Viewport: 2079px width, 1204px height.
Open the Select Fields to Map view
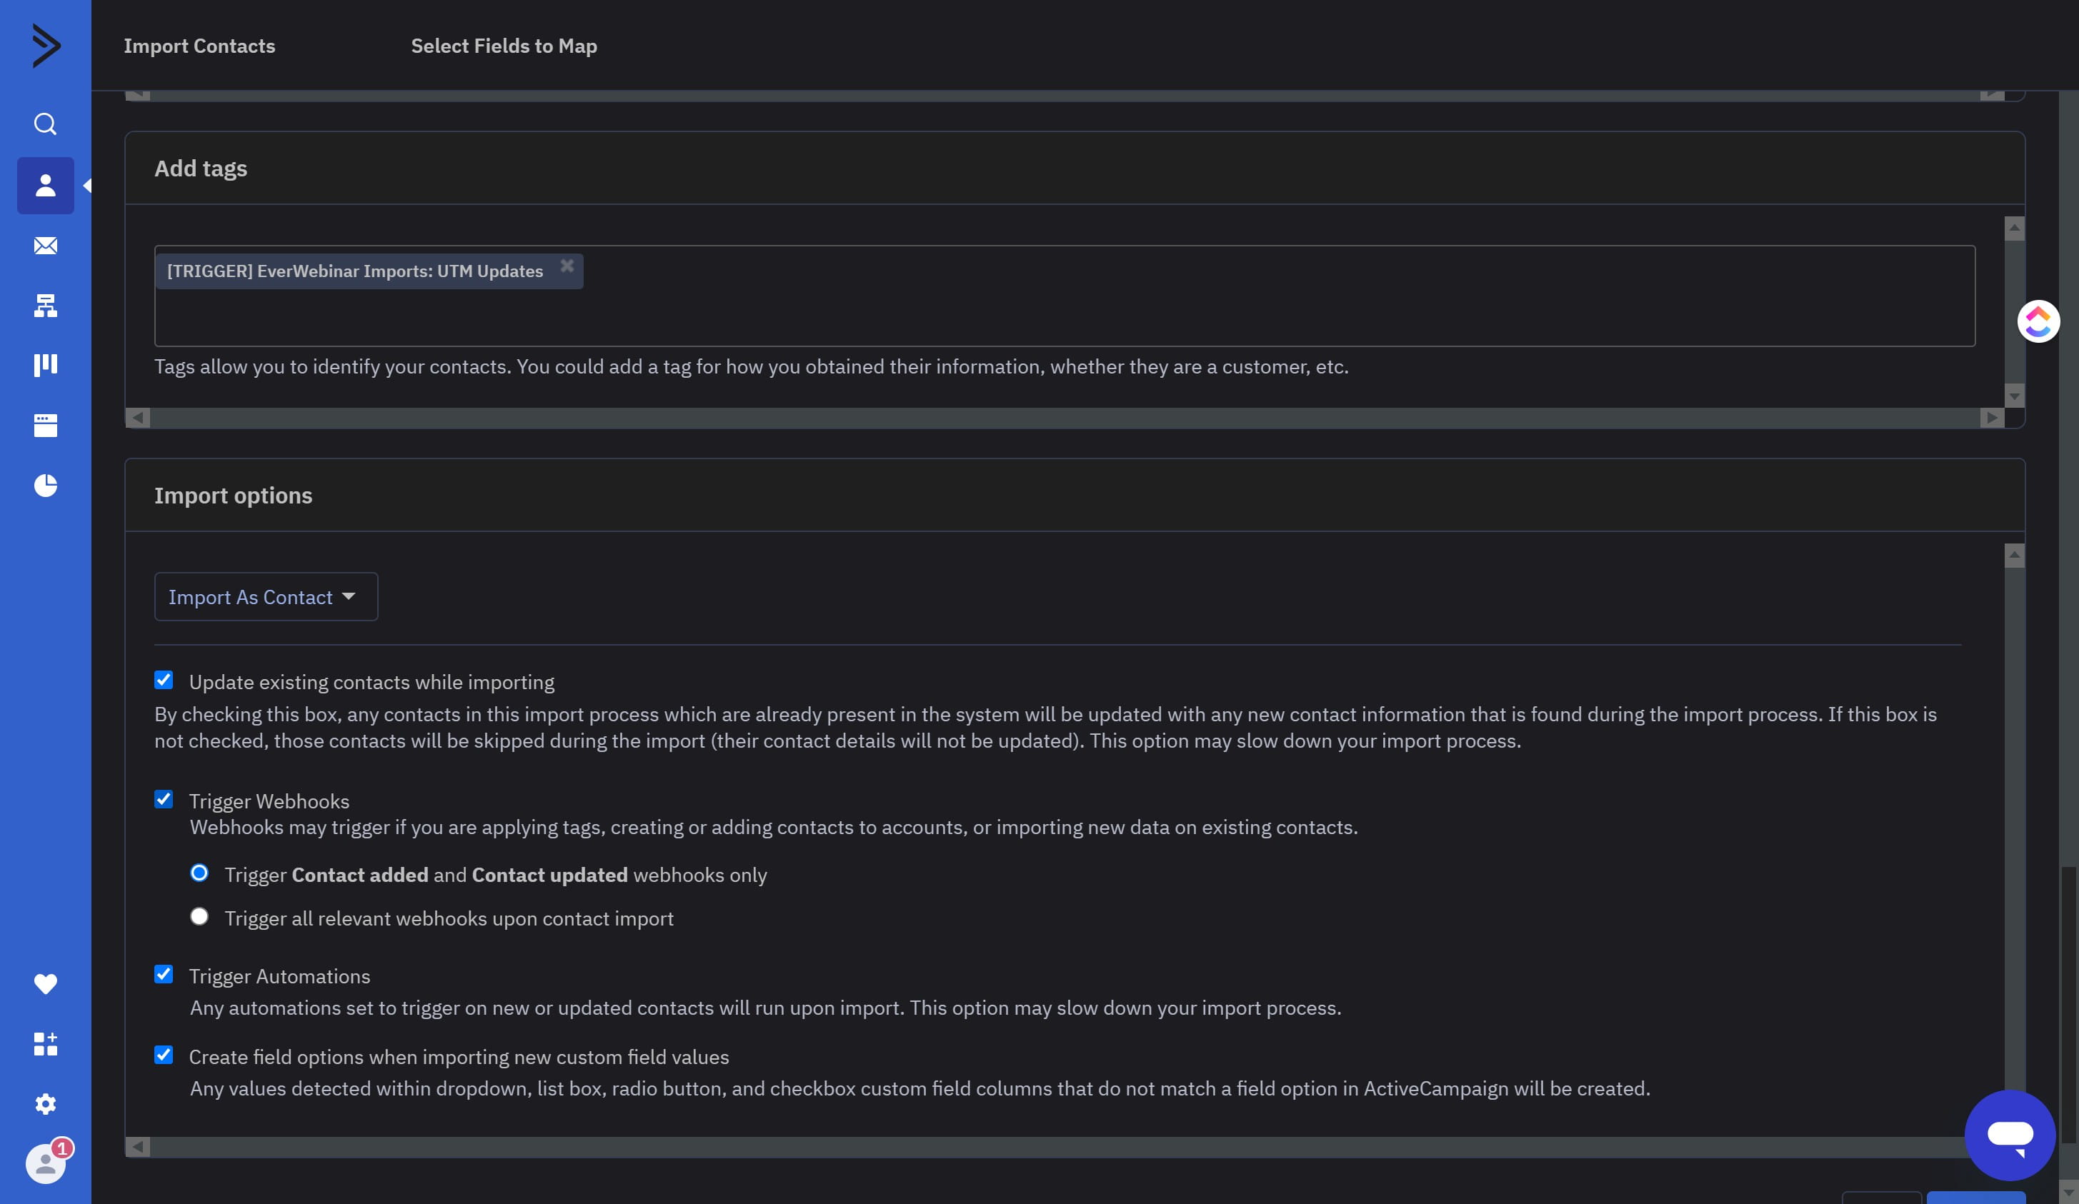pos(503,46)
